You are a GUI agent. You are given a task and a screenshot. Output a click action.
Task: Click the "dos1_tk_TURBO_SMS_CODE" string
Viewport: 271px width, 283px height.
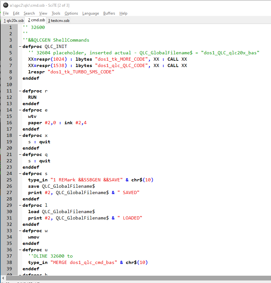81,72
